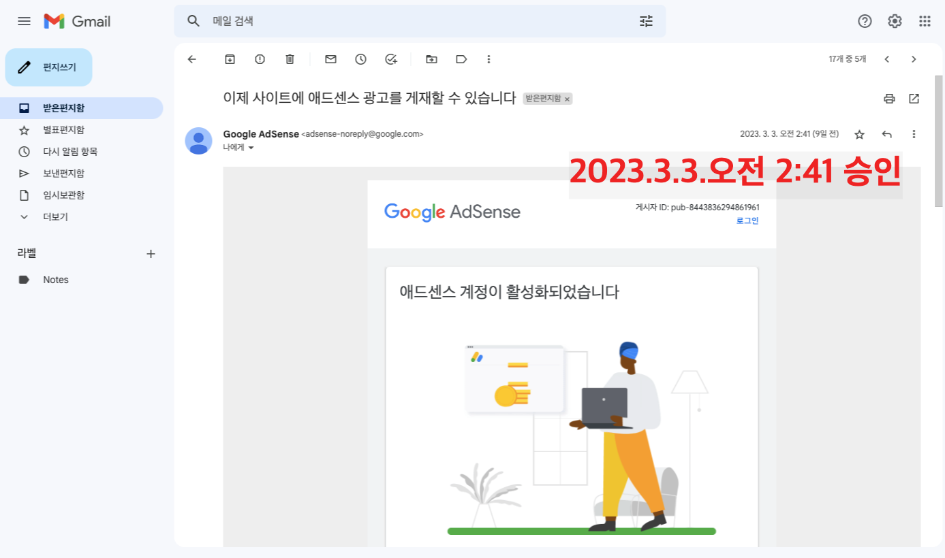Click the 라벨 section header
Image resolution: width=945 pixels, height=558 pixels.
click(27, 253)
